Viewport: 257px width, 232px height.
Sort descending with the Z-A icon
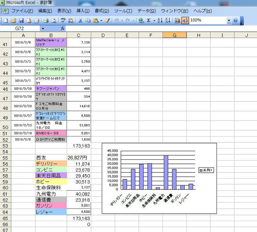click(x=168, y=20)
